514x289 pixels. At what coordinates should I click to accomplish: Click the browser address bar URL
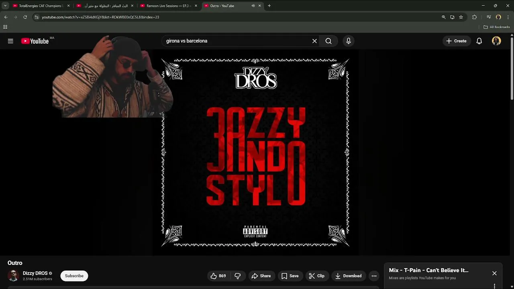click(100, 17)
